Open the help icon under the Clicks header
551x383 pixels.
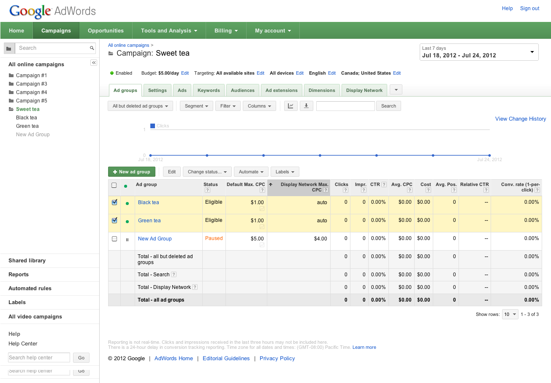point(346,190)
